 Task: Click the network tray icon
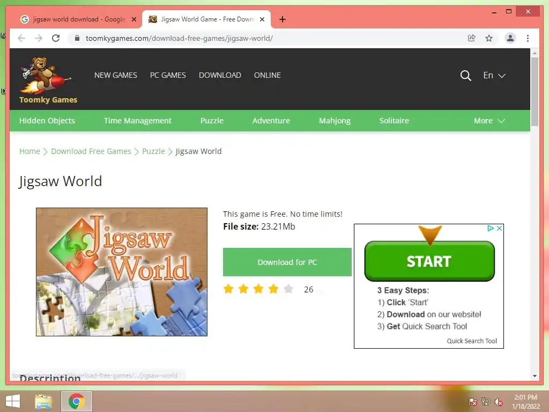point(486,401)
